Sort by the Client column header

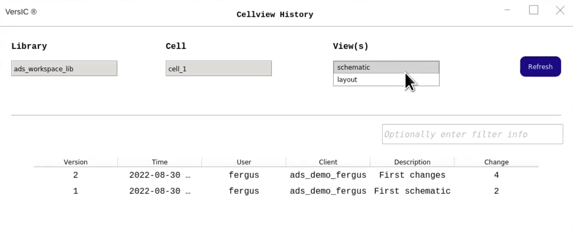coord(328,162)
